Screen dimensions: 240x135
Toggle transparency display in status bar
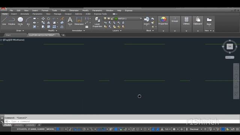pyautogui.click(x=116, y=129)
